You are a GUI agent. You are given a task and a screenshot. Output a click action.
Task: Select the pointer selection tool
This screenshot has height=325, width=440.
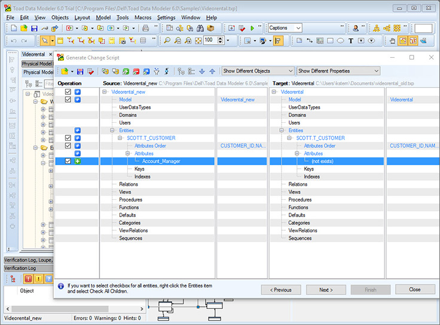coord(45,41)
